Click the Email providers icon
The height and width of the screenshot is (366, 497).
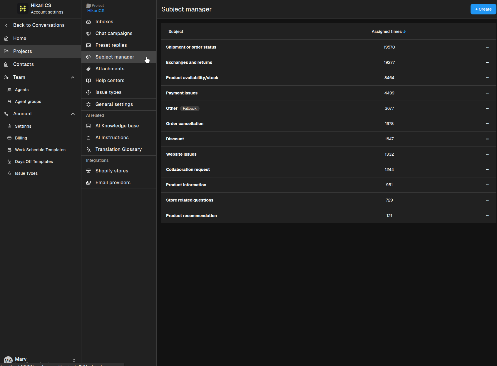pos(88,183)
